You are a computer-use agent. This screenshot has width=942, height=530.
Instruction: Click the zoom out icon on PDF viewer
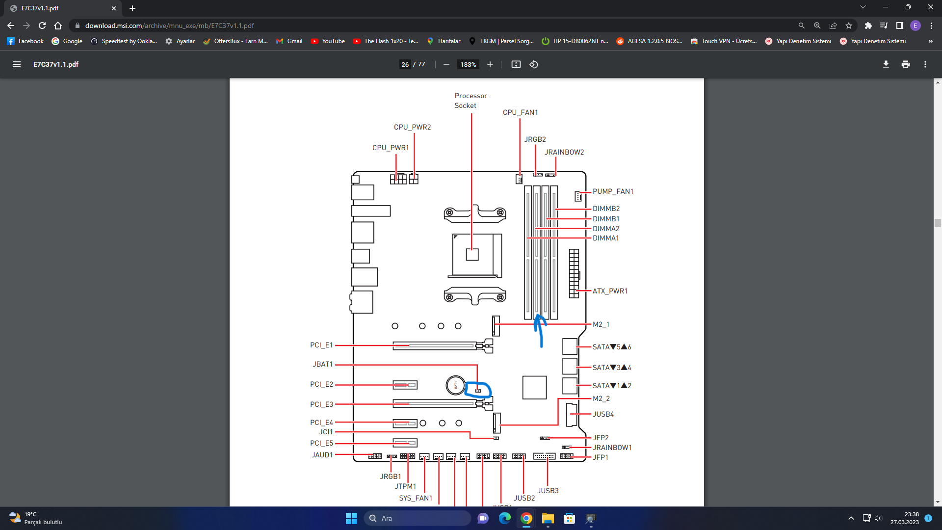[x=446, y=64]
